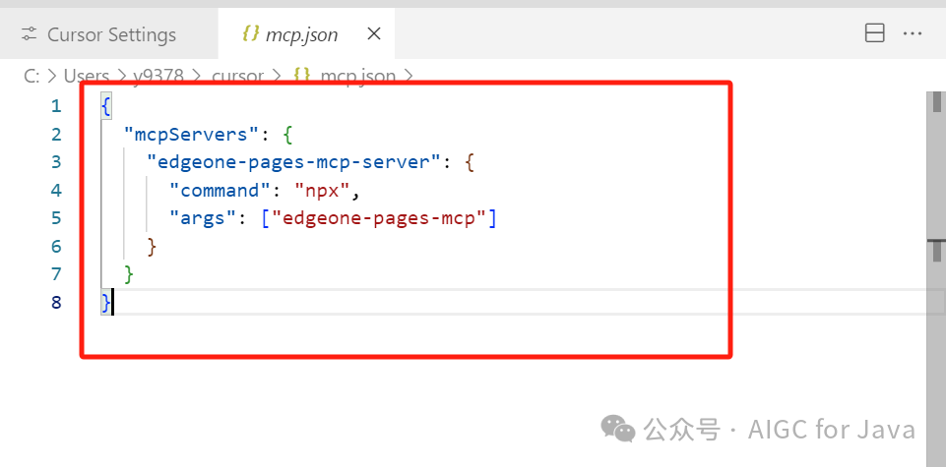
Task: Switch to the Cursor Settings tab
Action: click(x=108, y=34)
